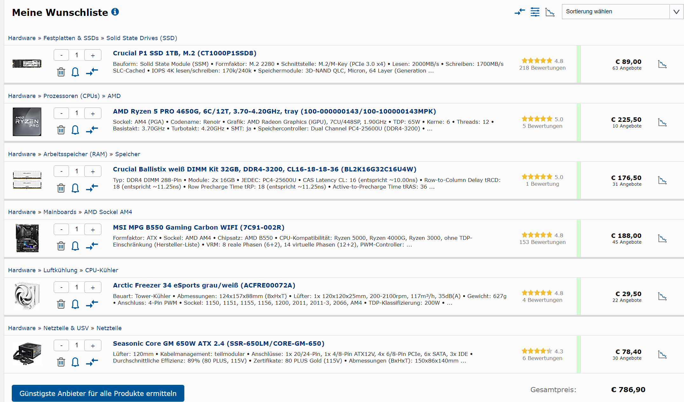Click the header compare arrows icon
The image size is (684, 402).
[520, 12]
